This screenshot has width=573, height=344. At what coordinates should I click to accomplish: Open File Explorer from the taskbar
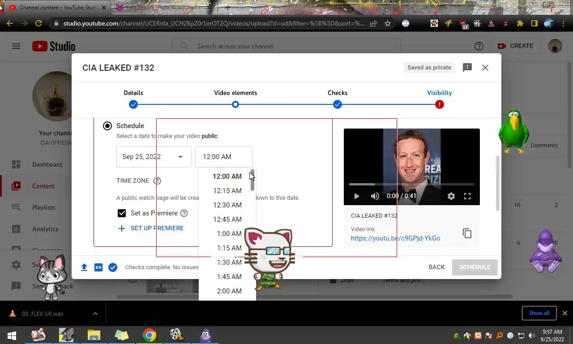pos(94,335)
